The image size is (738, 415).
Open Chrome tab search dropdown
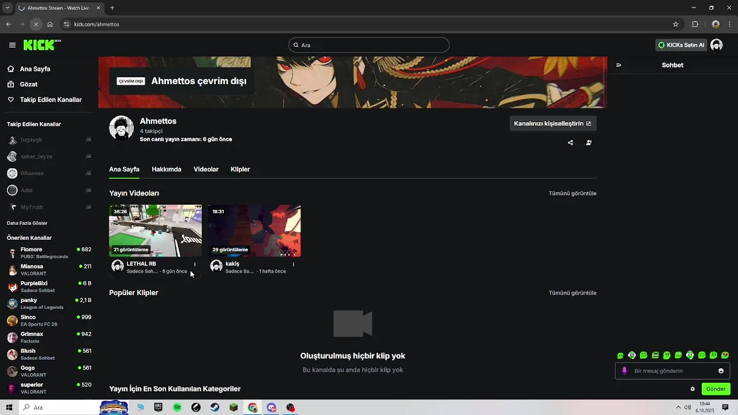pos(7,7)
